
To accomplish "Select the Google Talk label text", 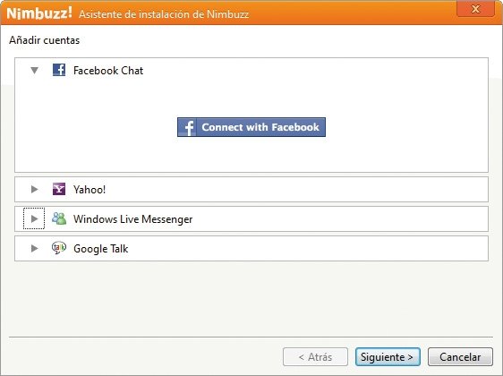I will pyautogui.click(x=101, y=249).
